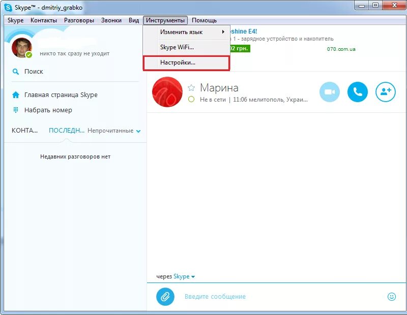
Task: Close the Skype window
Action: [394, 6]
